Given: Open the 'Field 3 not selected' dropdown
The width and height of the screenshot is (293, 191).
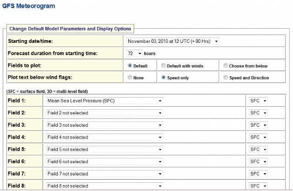Looking at the screenshot, I should 104,125.
